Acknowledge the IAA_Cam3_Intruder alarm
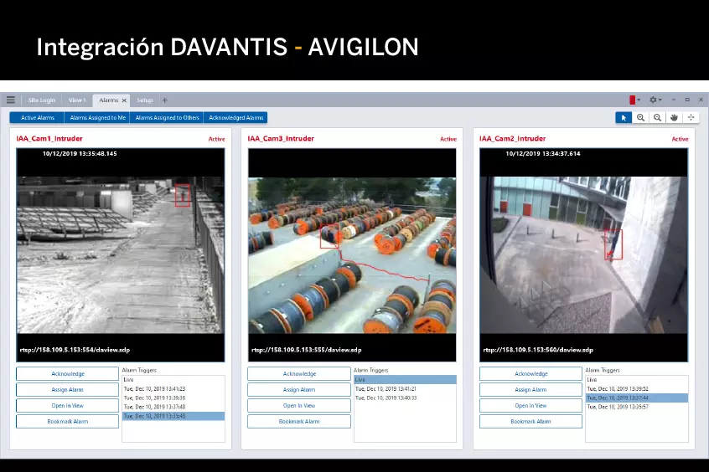This screenshot has width=709, height=472. click(x=299, y=373)
